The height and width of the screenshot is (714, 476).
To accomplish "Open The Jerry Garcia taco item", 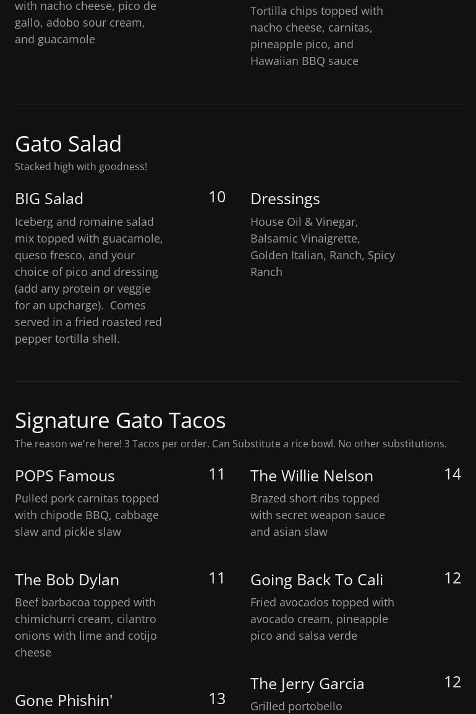I will pos(307,684).
